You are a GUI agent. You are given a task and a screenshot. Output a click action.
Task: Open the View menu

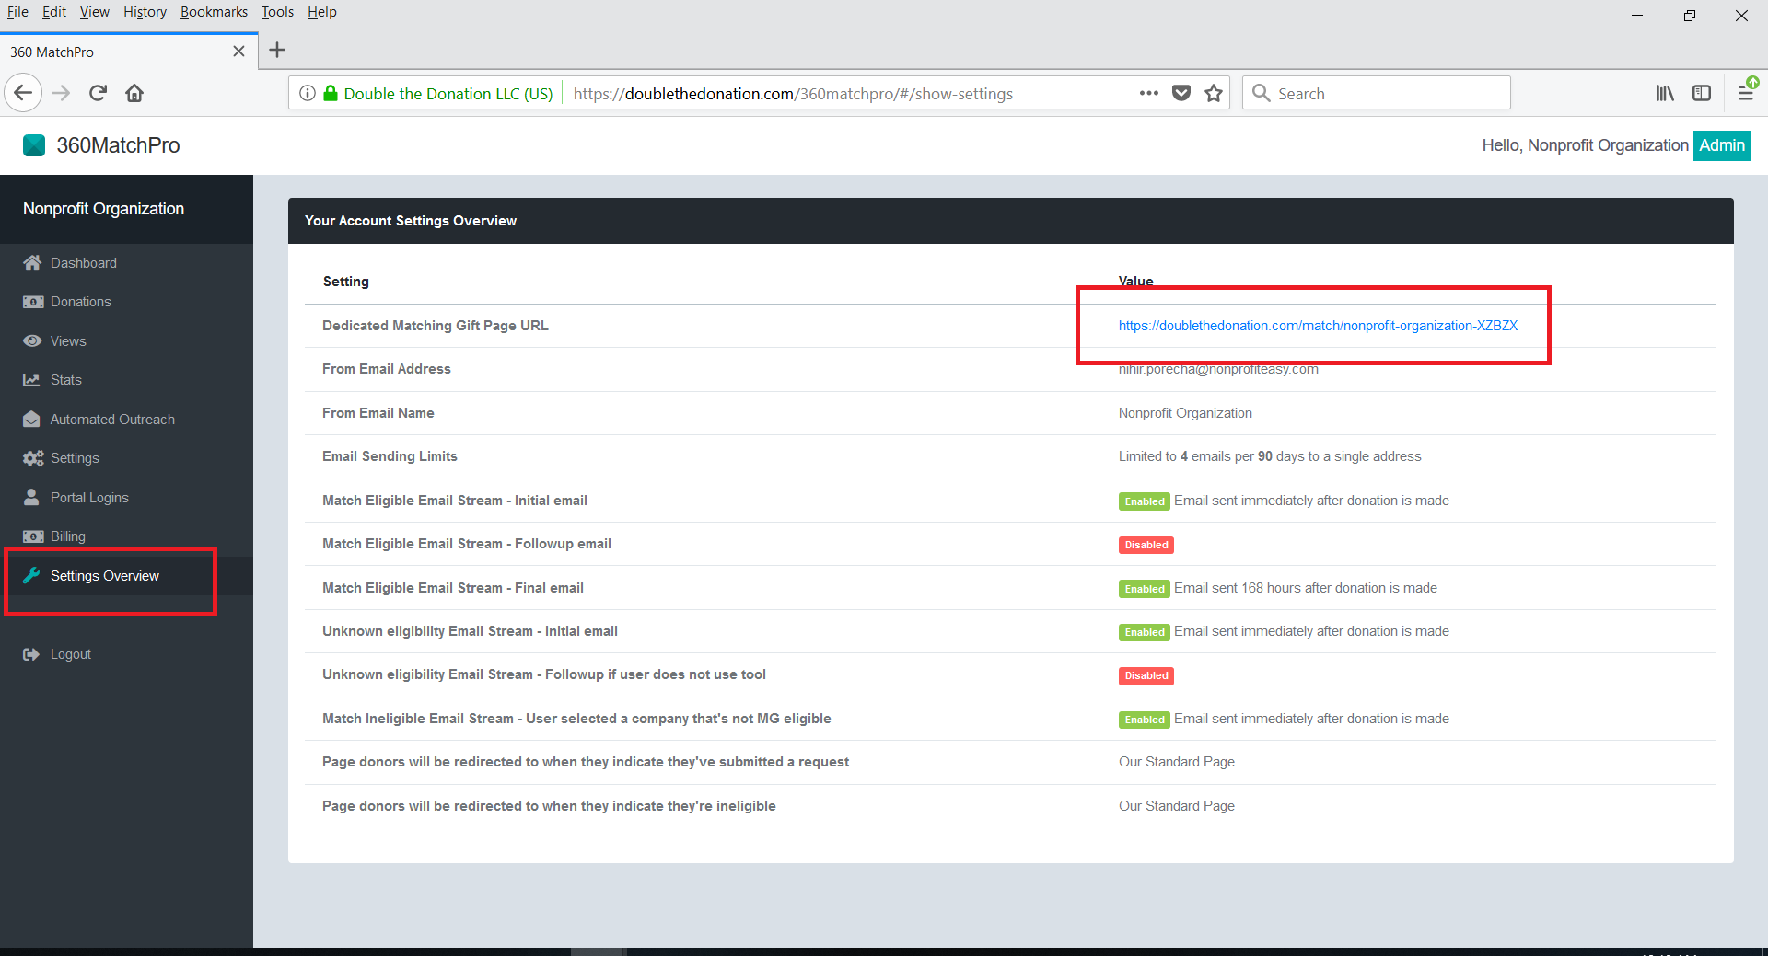[x=95, y=12]
